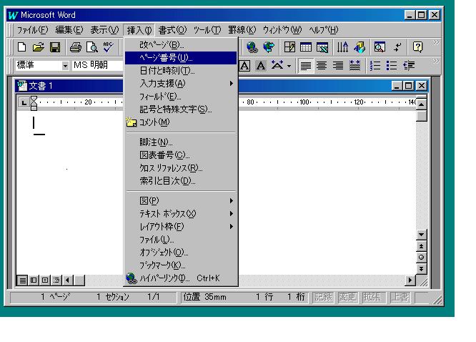Select ブックマーク(K)... entry
Viewport: 476px width, 342px height.
(x=181, y=265)
